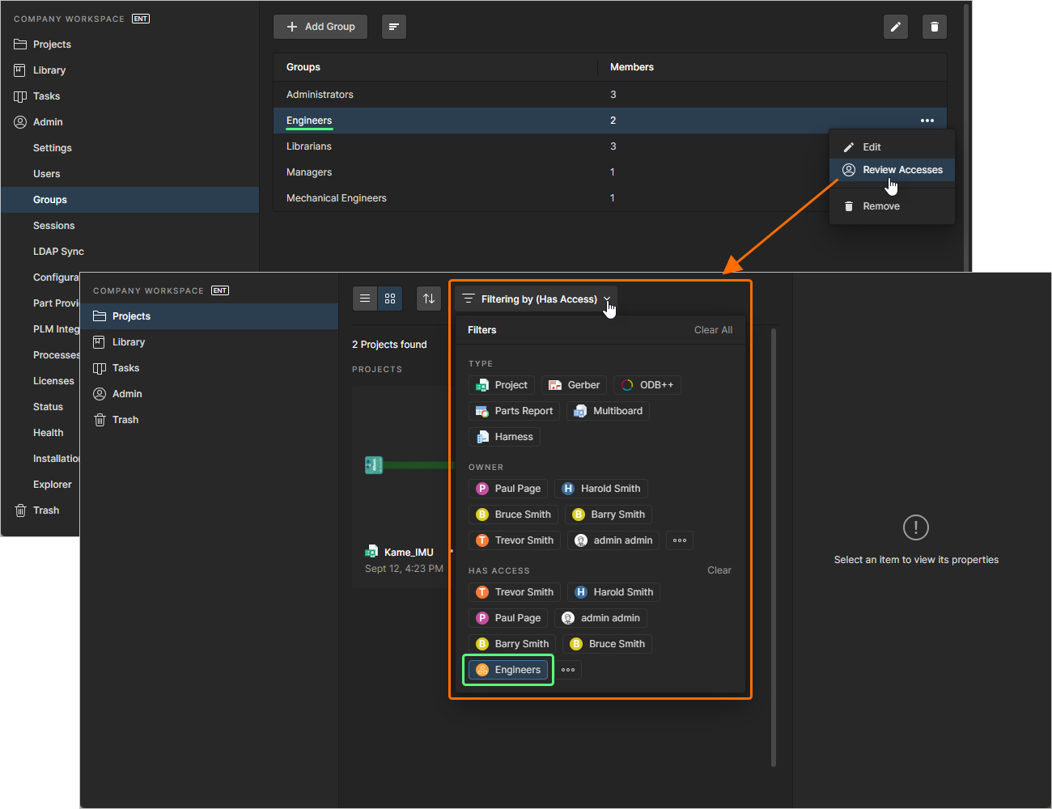Image resolution: width=1052 pixels, height=809 pixels.
Task: Click the trash delete icon above groups table
Action: (934, 27)
